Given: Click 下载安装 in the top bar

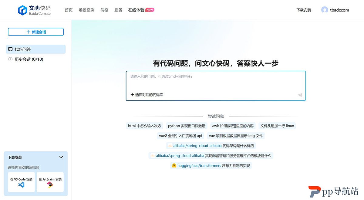Looking at the screenshot, I should [304, 10].
